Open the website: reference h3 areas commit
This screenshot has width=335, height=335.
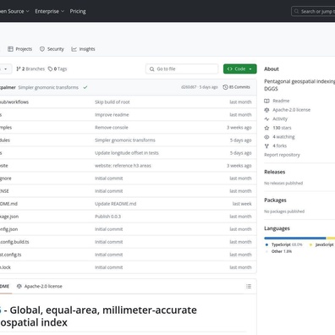[123, 166]
